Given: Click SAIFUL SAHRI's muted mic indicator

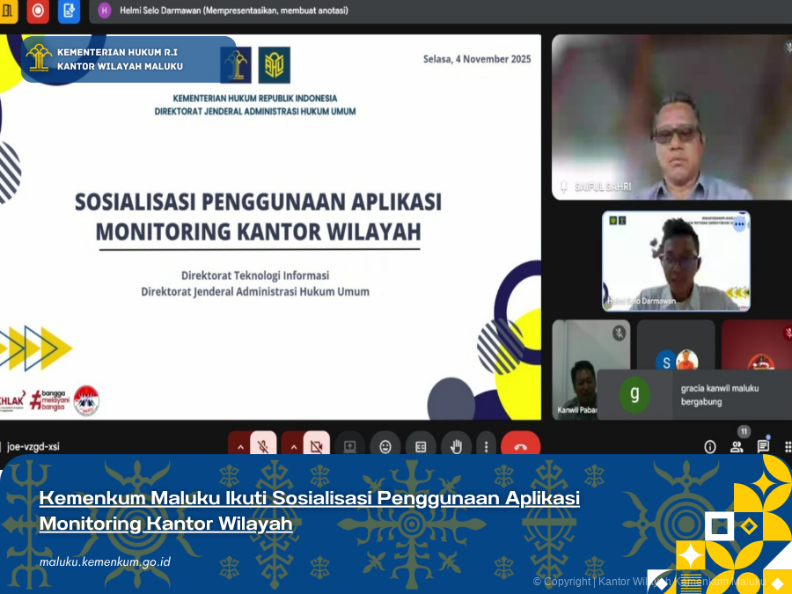Looking at the screenshot, I should tap(563, 187).
